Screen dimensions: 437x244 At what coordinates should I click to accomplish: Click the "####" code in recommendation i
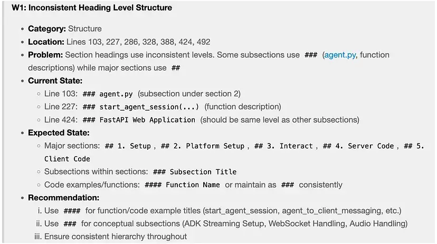click(x=71, y=211)
